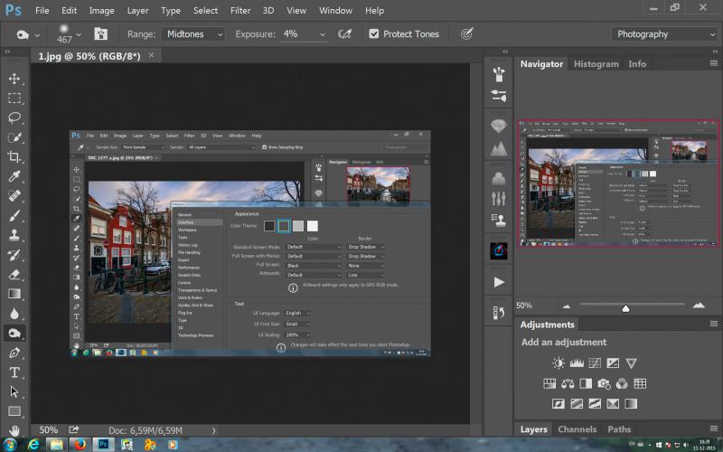This screenshot has height=452, width=723.
Task: Open the Navigator panel menu
Action: tap(713, 63)
